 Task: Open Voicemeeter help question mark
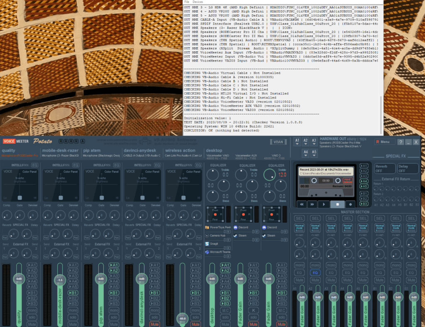pyautogui.click(x=401, y=142)
